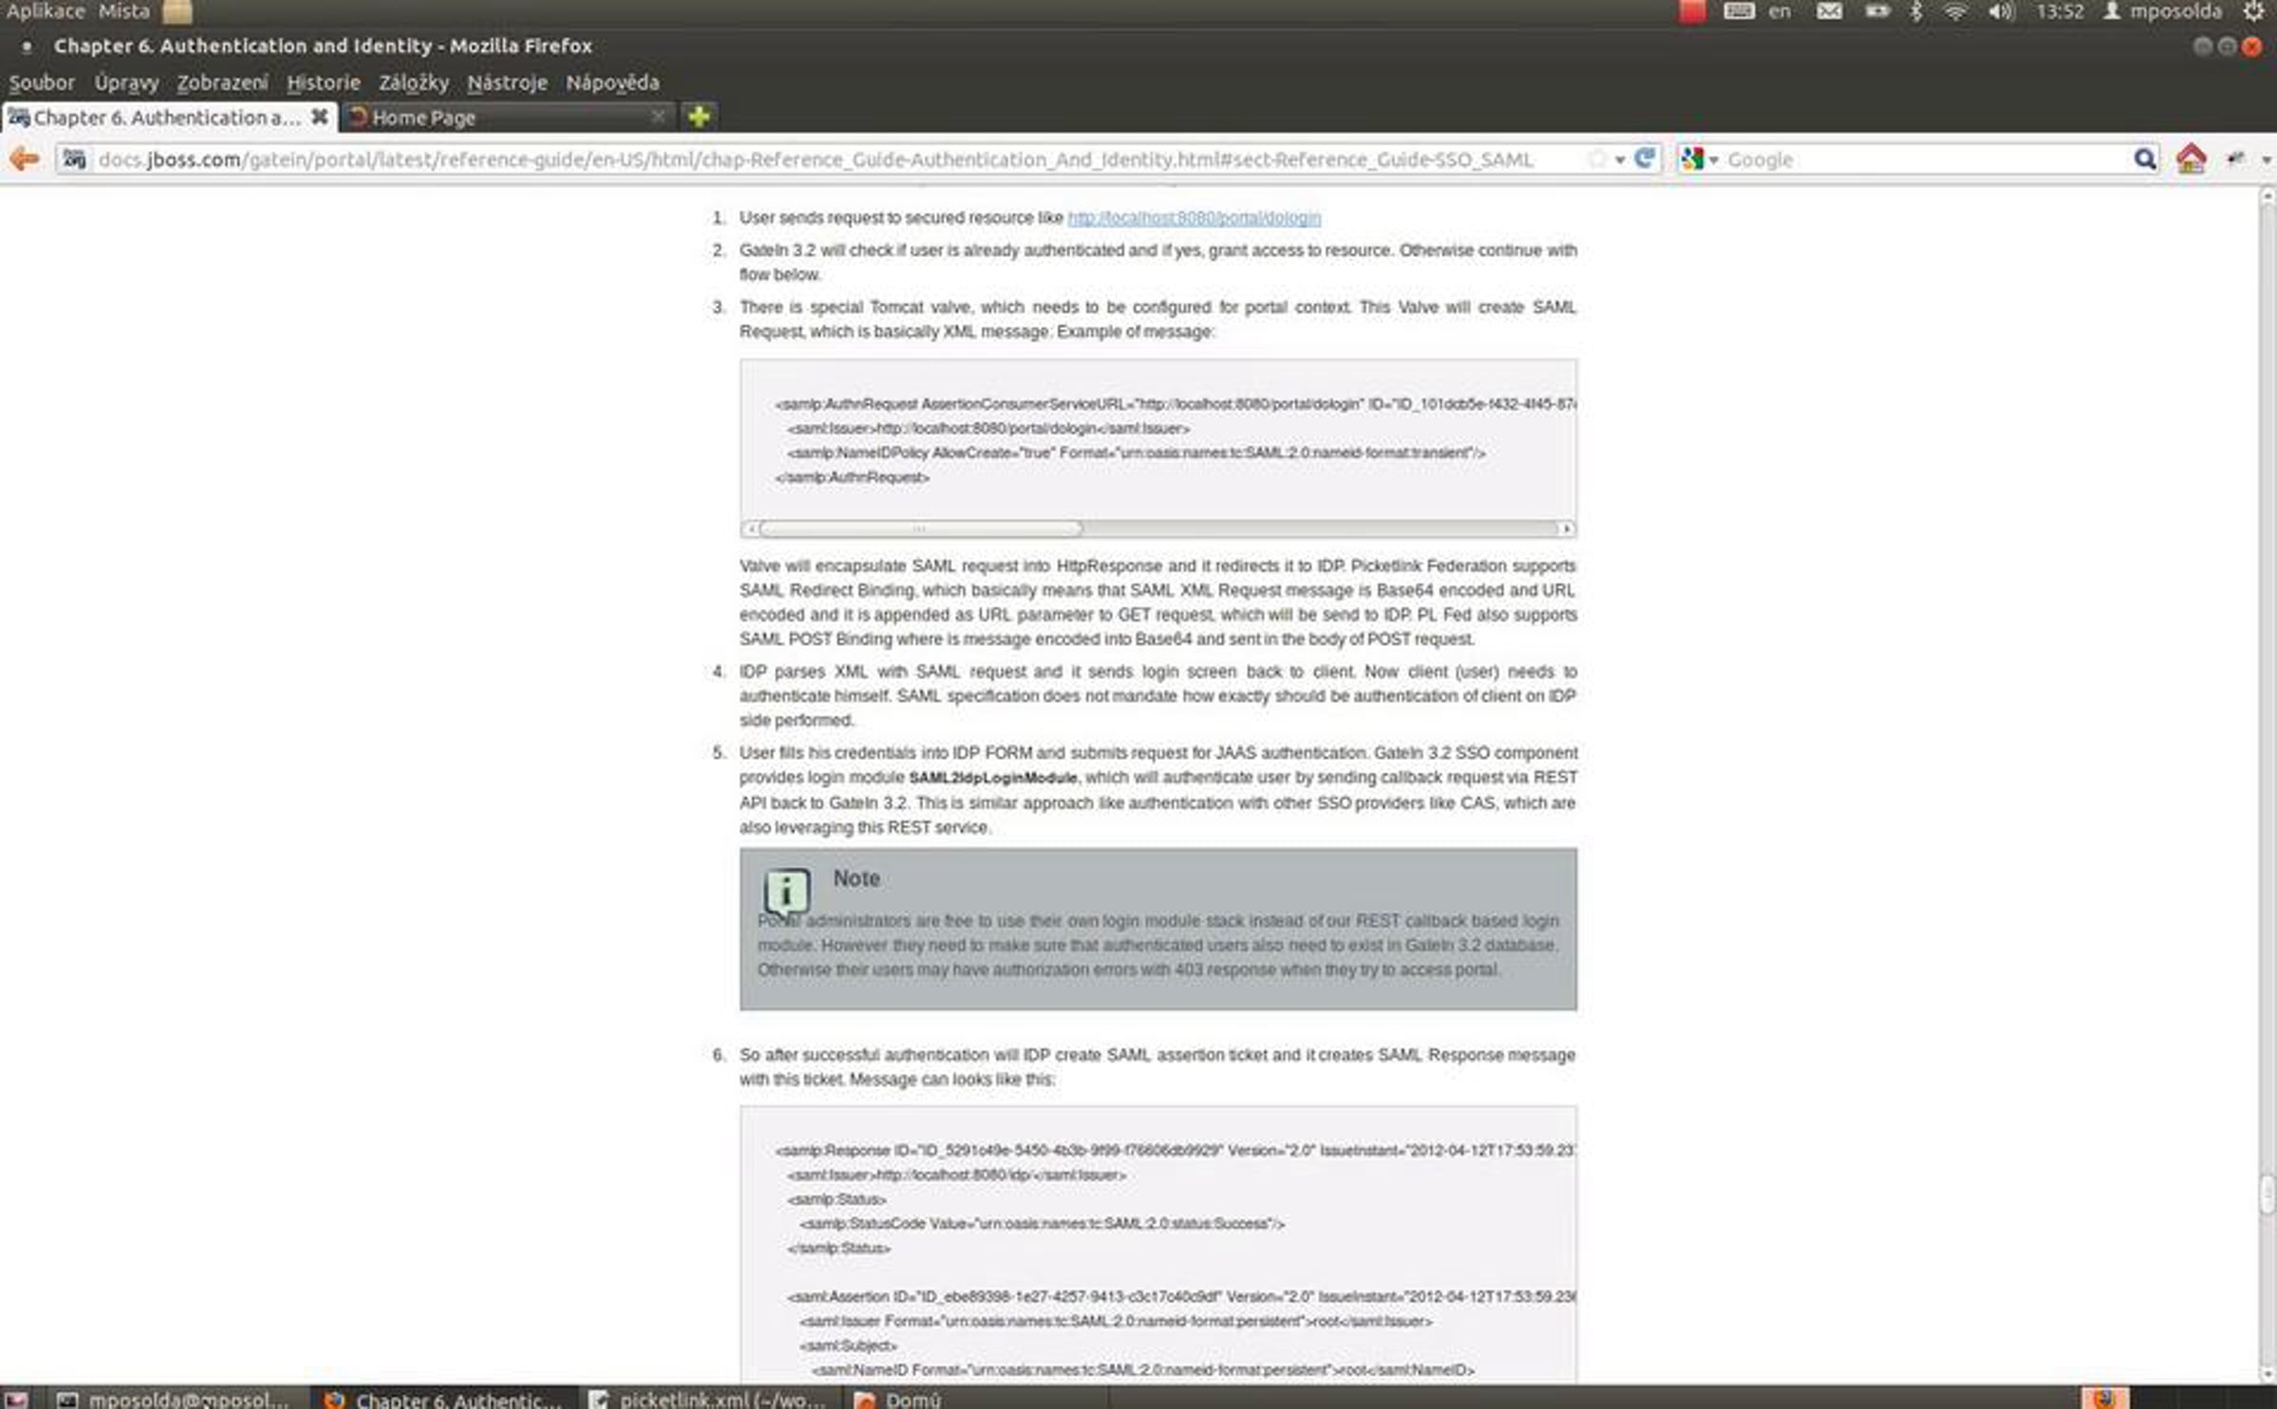This screenshot has width=2277, height=1409.
Task: Open the Zobrazení menu
Action: tap(222, 83)
